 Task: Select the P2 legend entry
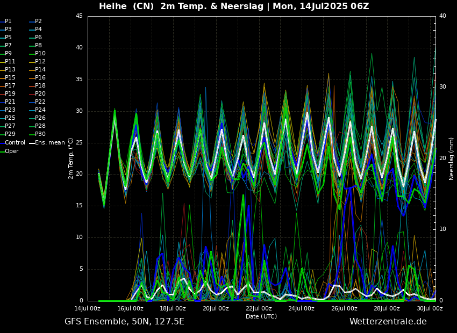coord(38,21)
